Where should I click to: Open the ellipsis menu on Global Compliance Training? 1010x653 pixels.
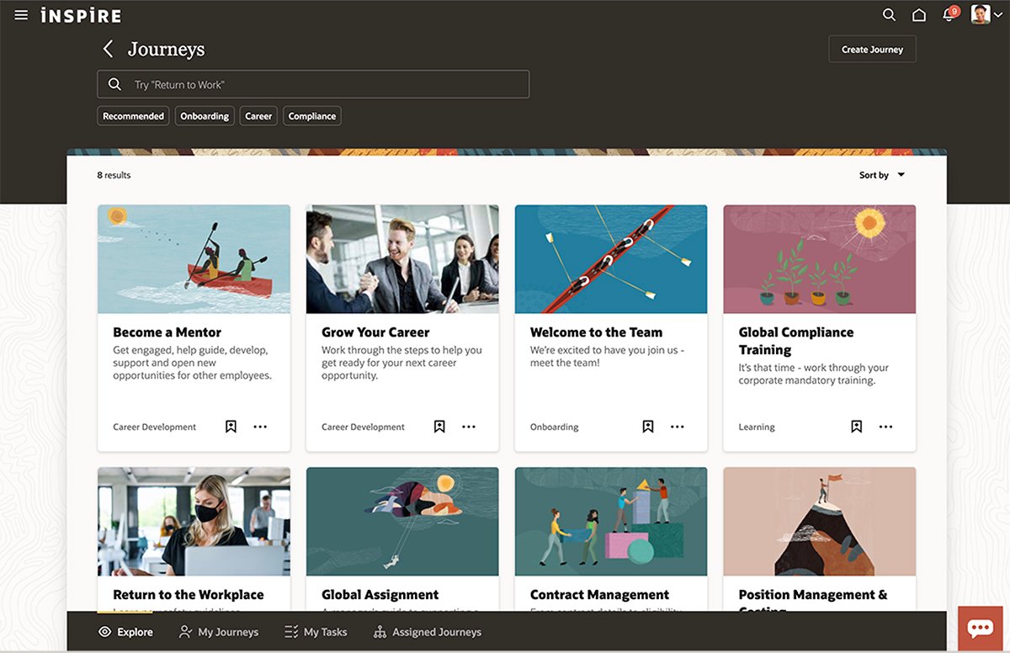coord(885,427)
